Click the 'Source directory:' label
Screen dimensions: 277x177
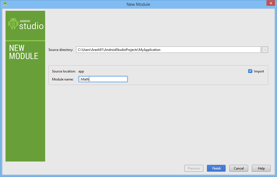61,50
